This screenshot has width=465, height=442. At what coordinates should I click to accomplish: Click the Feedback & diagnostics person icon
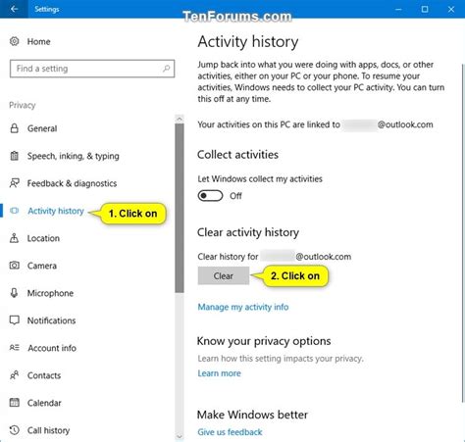[x=15, y=183]
